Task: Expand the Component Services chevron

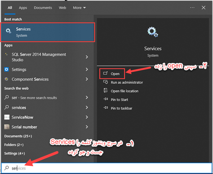Action: (87, 79)
